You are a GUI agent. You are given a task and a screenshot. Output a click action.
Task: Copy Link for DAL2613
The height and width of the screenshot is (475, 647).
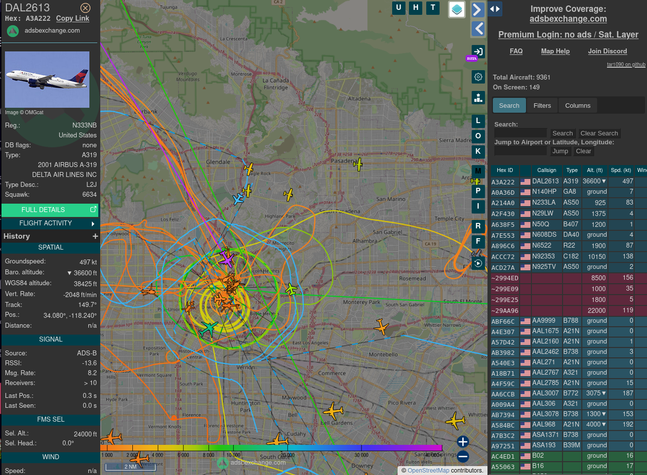pos(73,18)
